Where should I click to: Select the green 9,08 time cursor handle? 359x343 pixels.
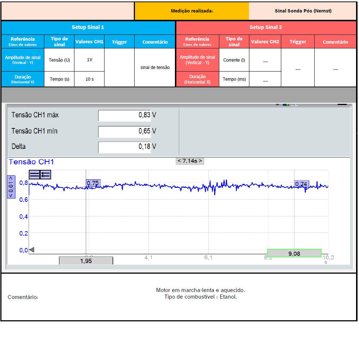click(294, 253)
